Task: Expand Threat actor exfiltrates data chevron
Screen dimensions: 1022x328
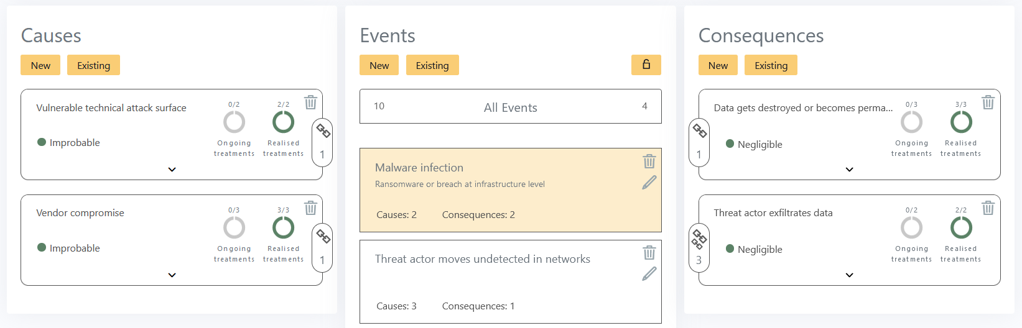Action: click(x=850, y=275)
